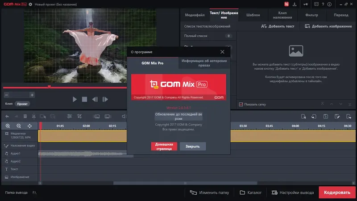Move item down one with single chevron
Image resolution: width=357 pixels, height=201 pixels.
coord(340,104)
